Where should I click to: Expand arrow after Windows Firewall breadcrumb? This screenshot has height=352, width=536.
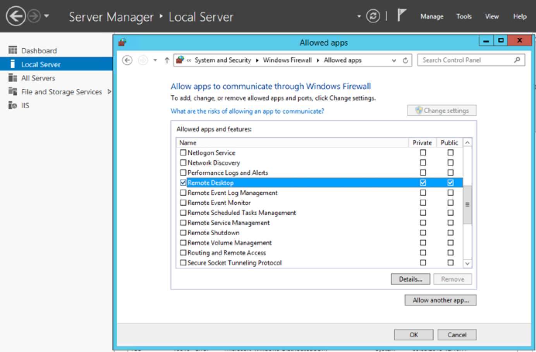(318, 60)
